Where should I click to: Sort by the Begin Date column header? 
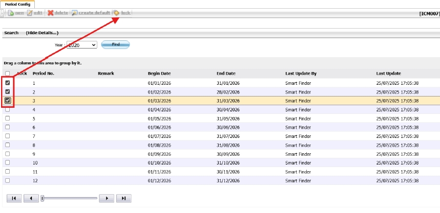point(159,74)
